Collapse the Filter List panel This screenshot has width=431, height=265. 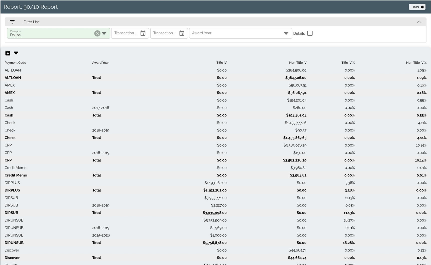point(419,22)
